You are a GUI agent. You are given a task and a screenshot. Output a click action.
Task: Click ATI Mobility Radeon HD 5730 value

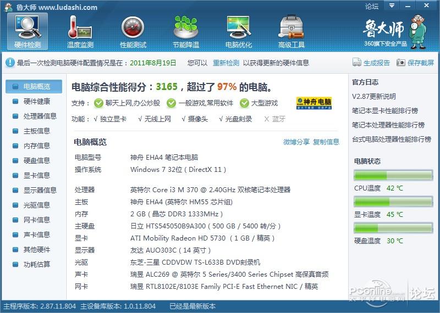[202, 238]
